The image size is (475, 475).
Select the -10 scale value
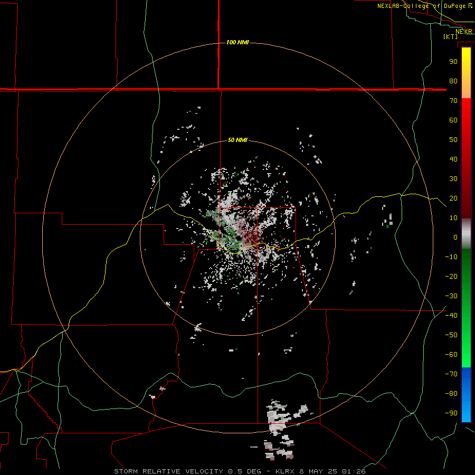pos(451,257)
